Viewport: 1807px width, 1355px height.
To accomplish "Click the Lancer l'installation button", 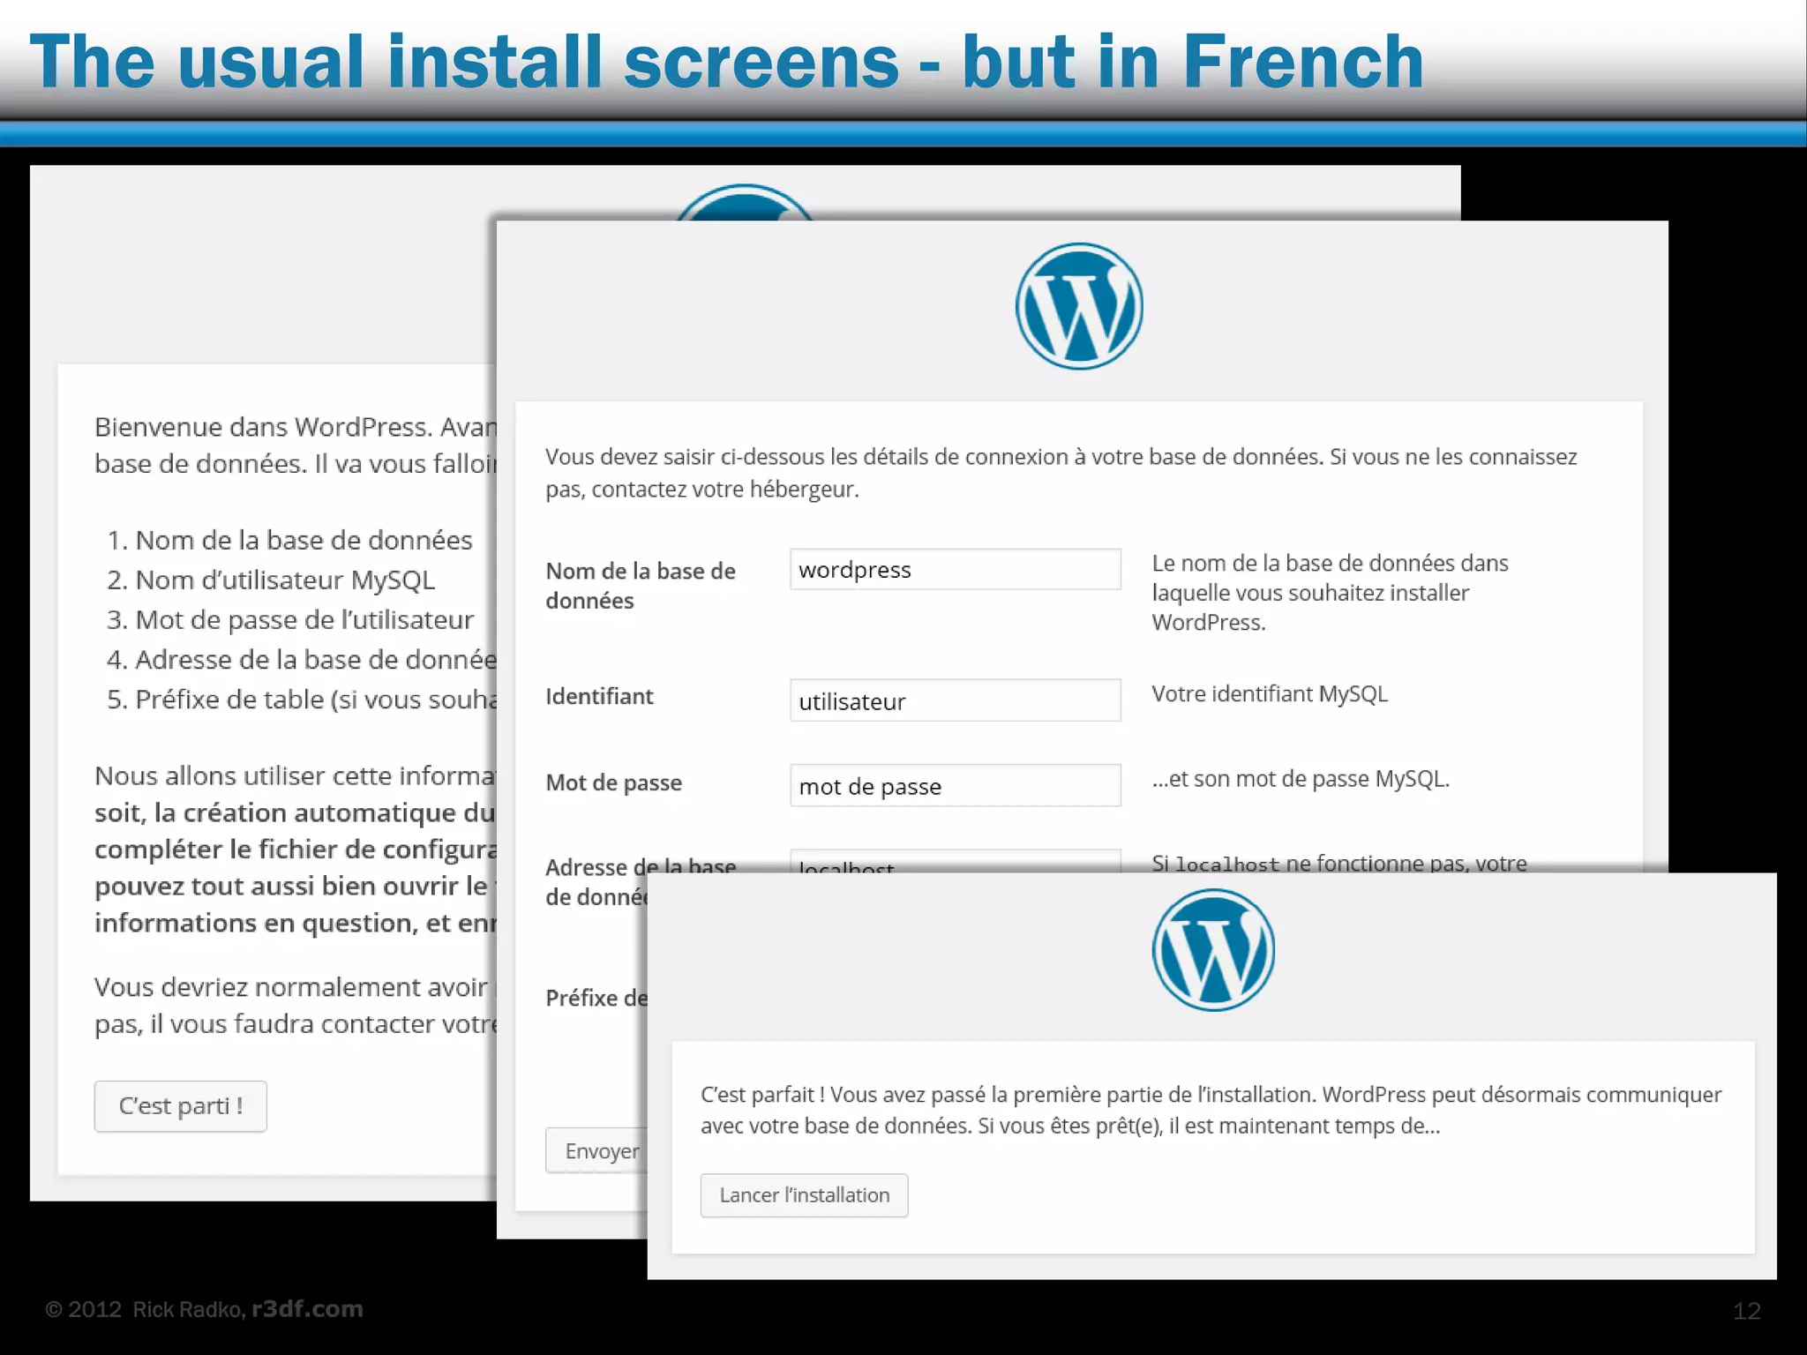I will 804,1195.
